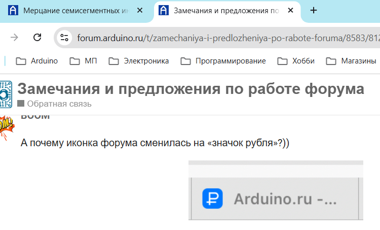Reload the current page
The width and height of the screenshot is (380, 230).
pyautogui.click(x=37, y=37)
